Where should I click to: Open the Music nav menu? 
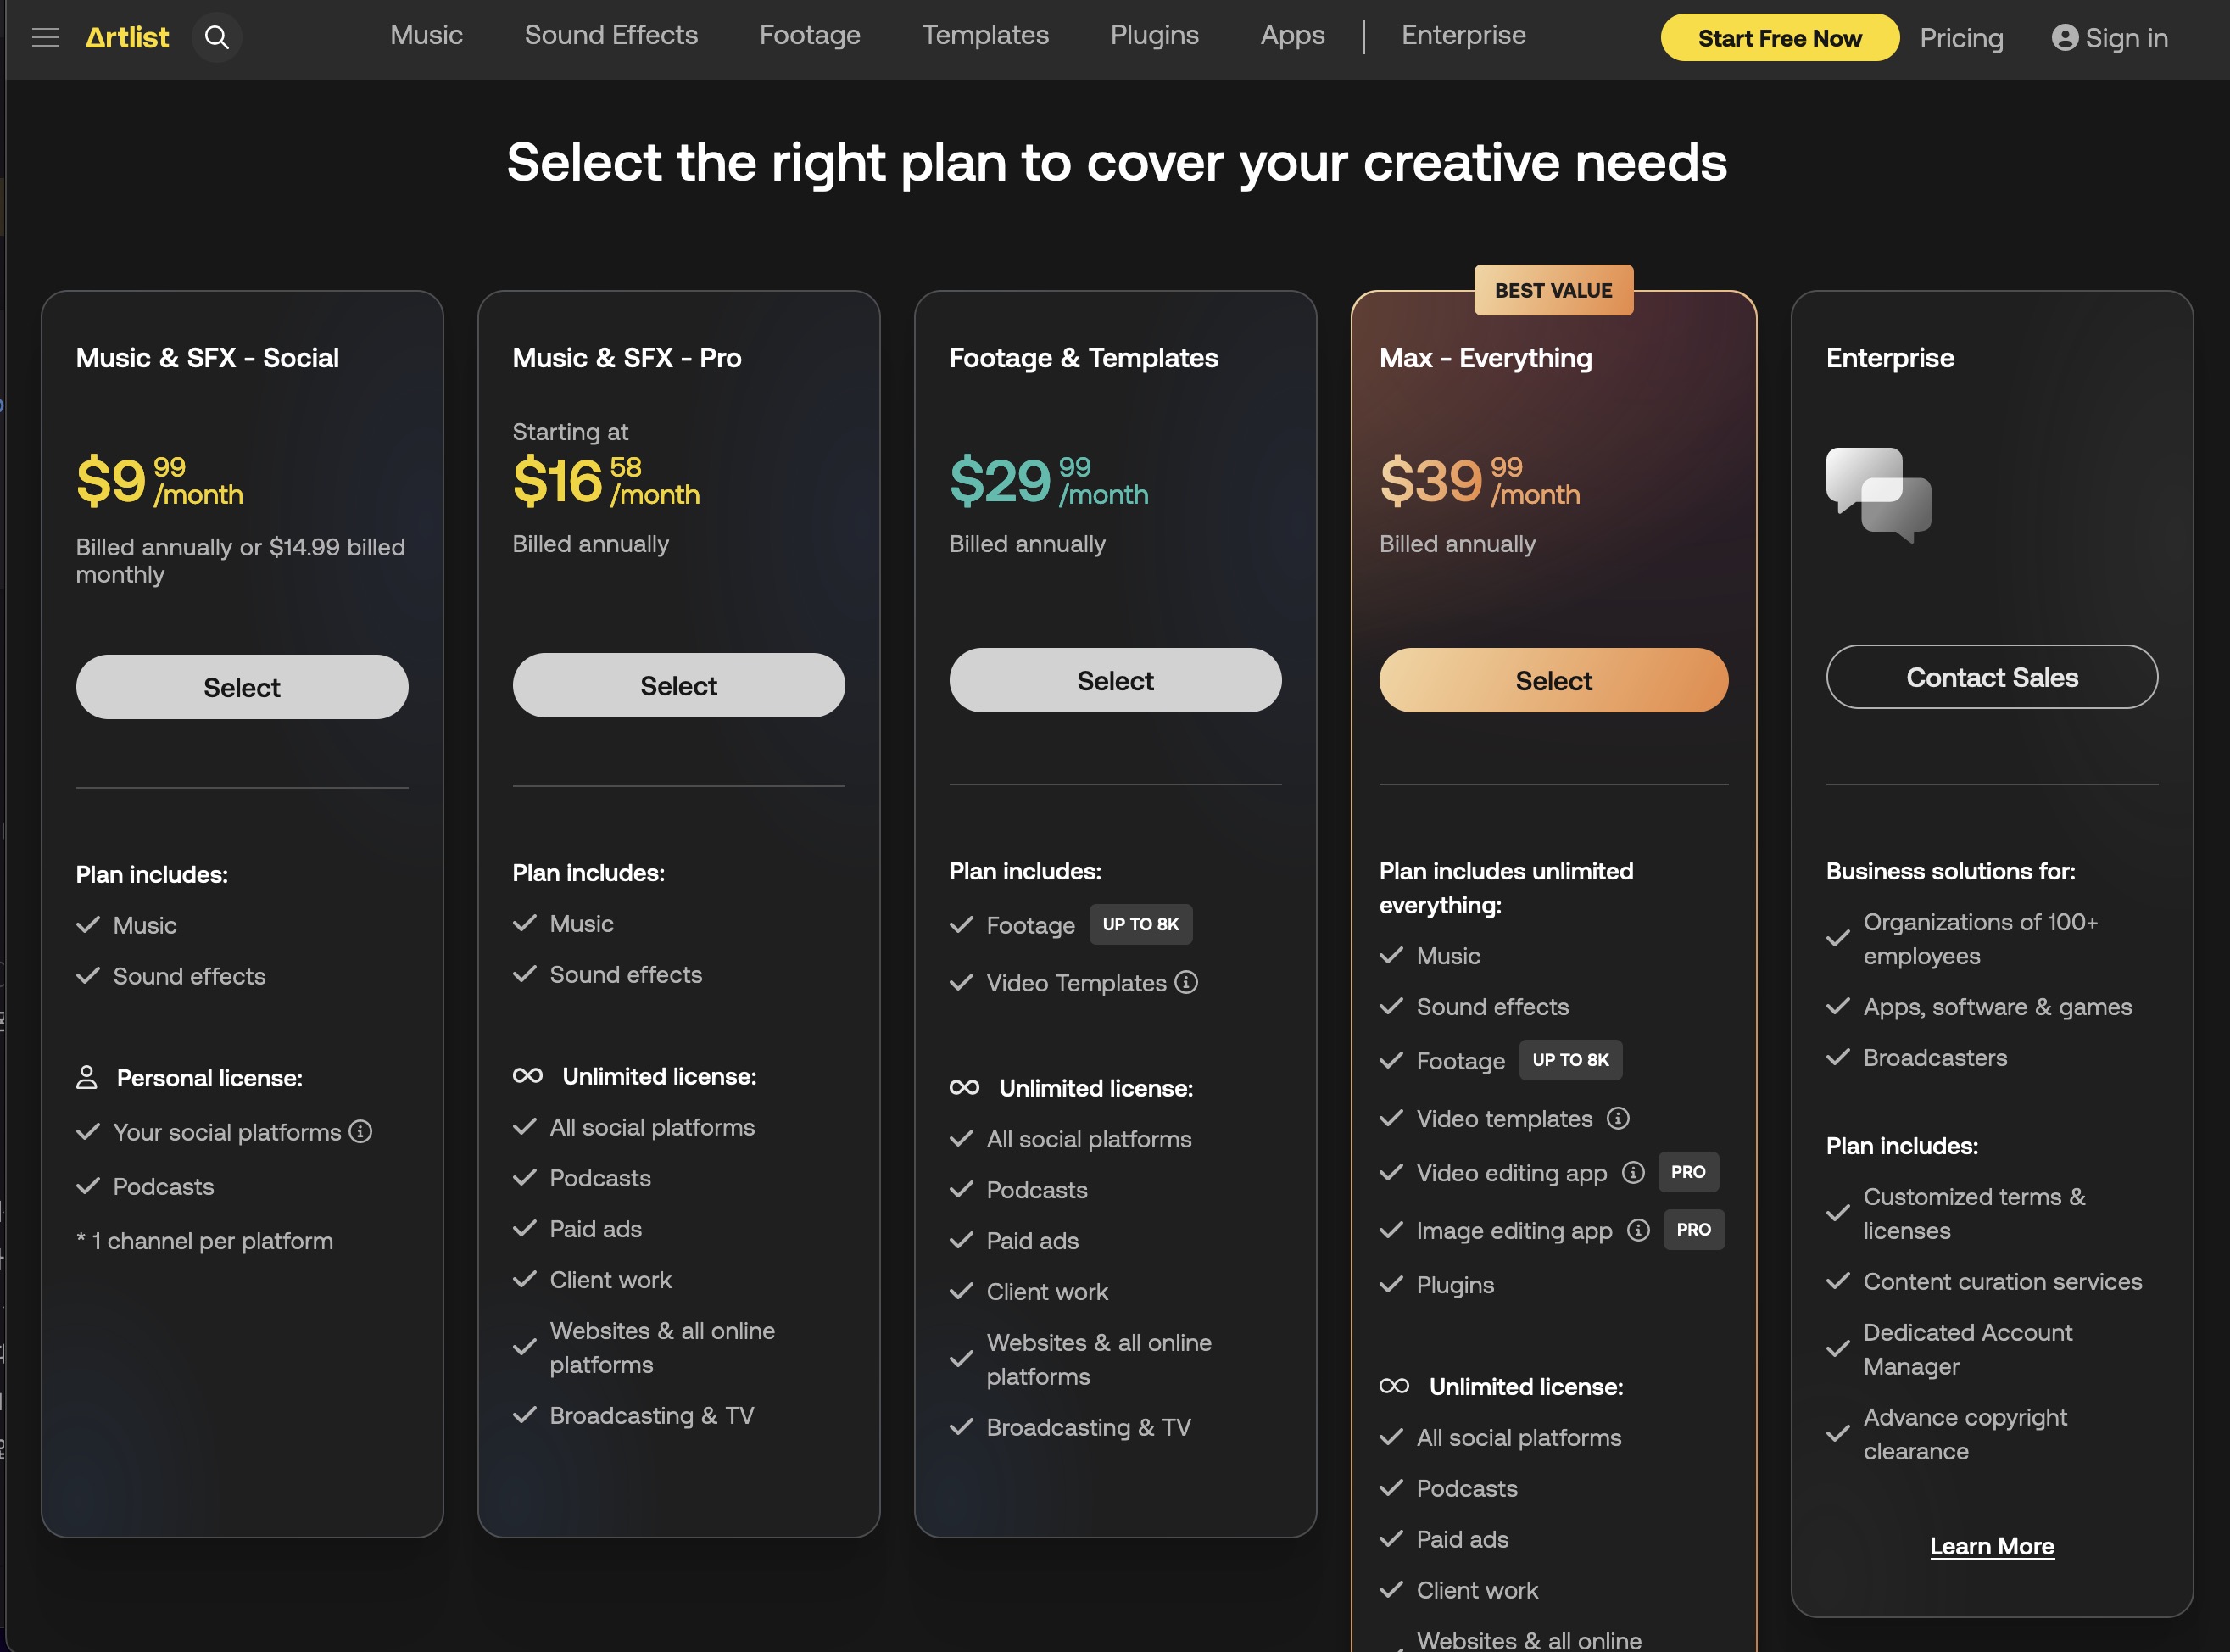426,35
